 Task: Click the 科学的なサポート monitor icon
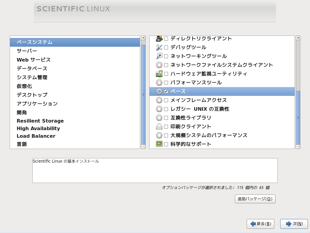(x=159, y=144)
